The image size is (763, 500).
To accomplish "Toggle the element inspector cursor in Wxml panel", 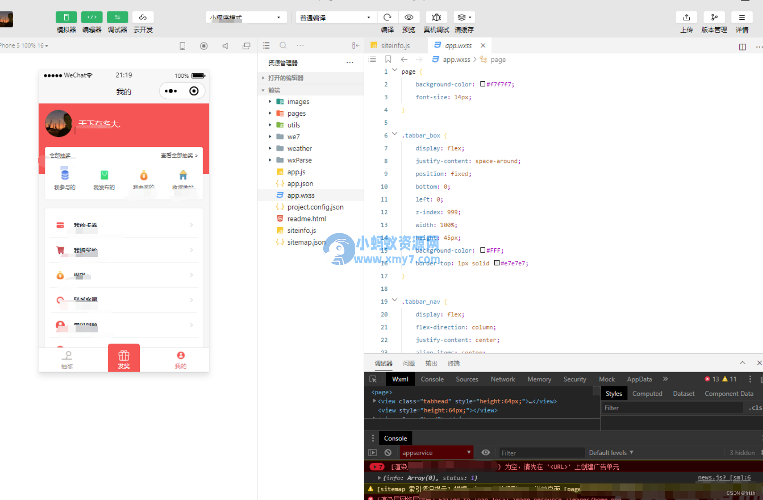I will [374, 379].
